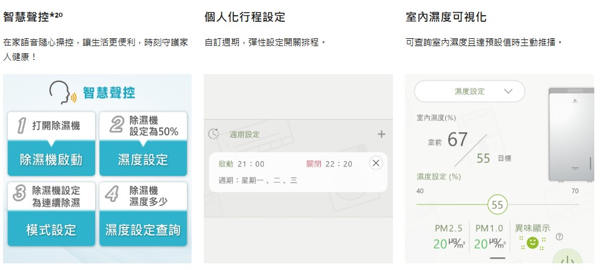This screenshot has height=270, width=607.
Task: Click the voice control speaking-head icon
Action: tap(62, 93)
